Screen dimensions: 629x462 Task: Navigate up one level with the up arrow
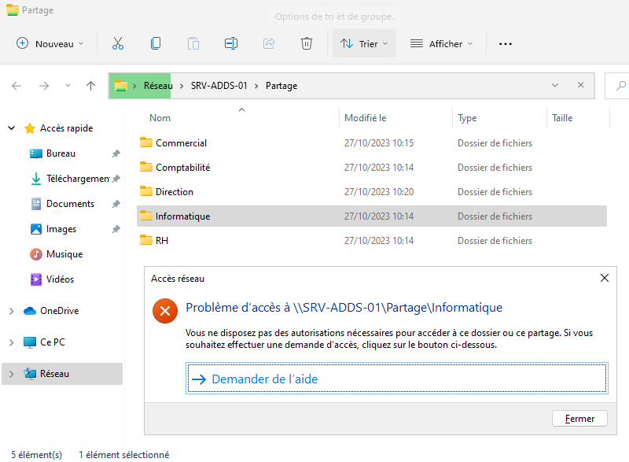point(89,86)
